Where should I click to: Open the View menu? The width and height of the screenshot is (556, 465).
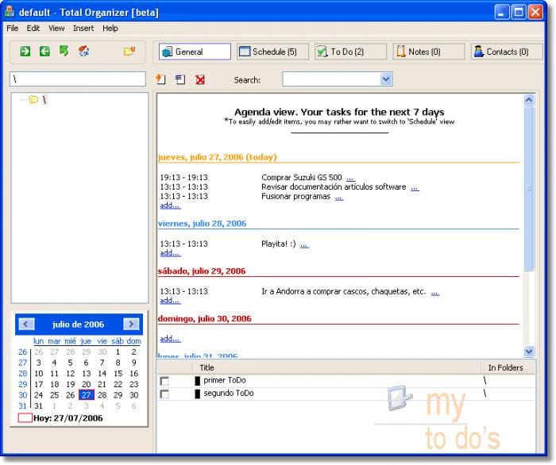[56, 29]
